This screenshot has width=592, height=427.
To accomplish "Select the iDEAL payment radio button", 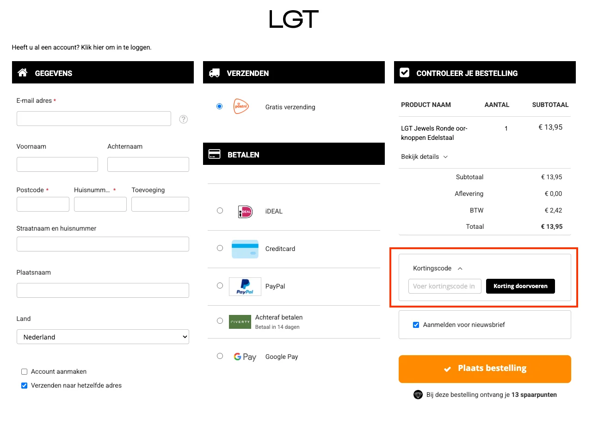I will [x=220, y=210].
